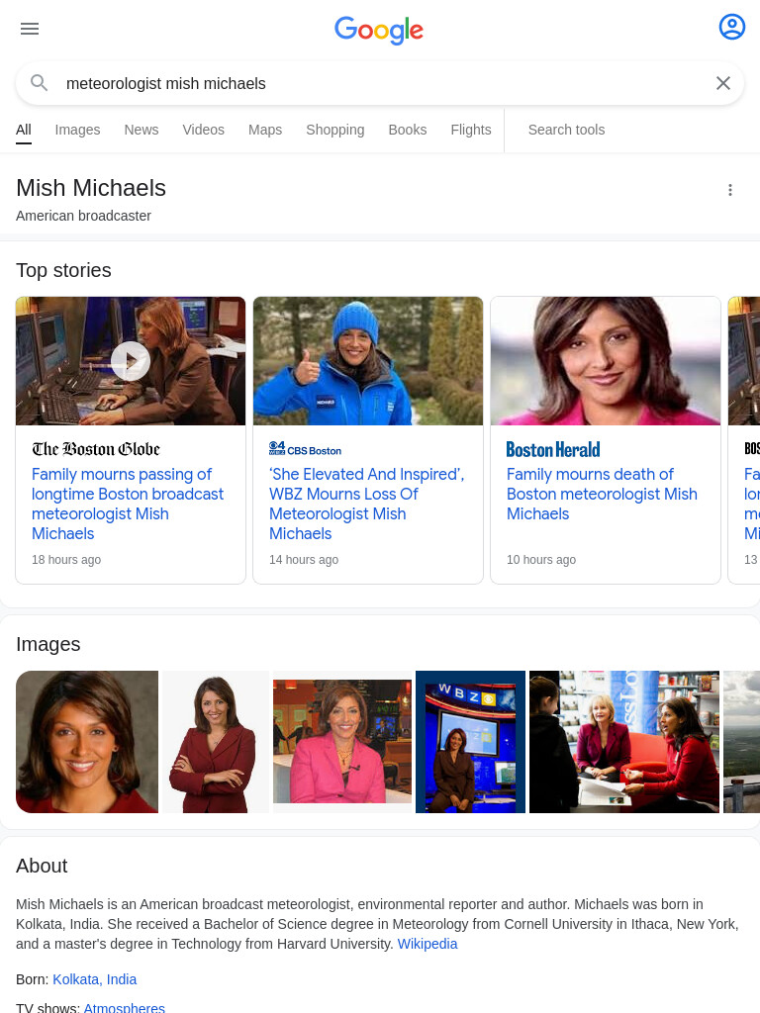Screen dimensions: 760x1013
Task: Open the Boston Herald portrait story photo
Action: pyautogui.click(x=606, y=360)
